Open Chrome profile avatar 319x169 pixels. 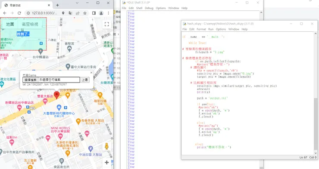(x=101, y=13)
